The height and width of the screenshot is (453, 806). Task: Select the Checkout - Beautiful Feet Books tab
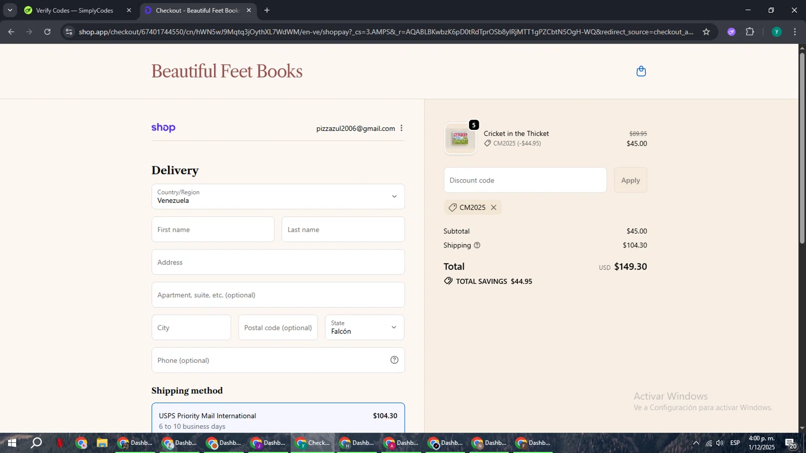198,10
